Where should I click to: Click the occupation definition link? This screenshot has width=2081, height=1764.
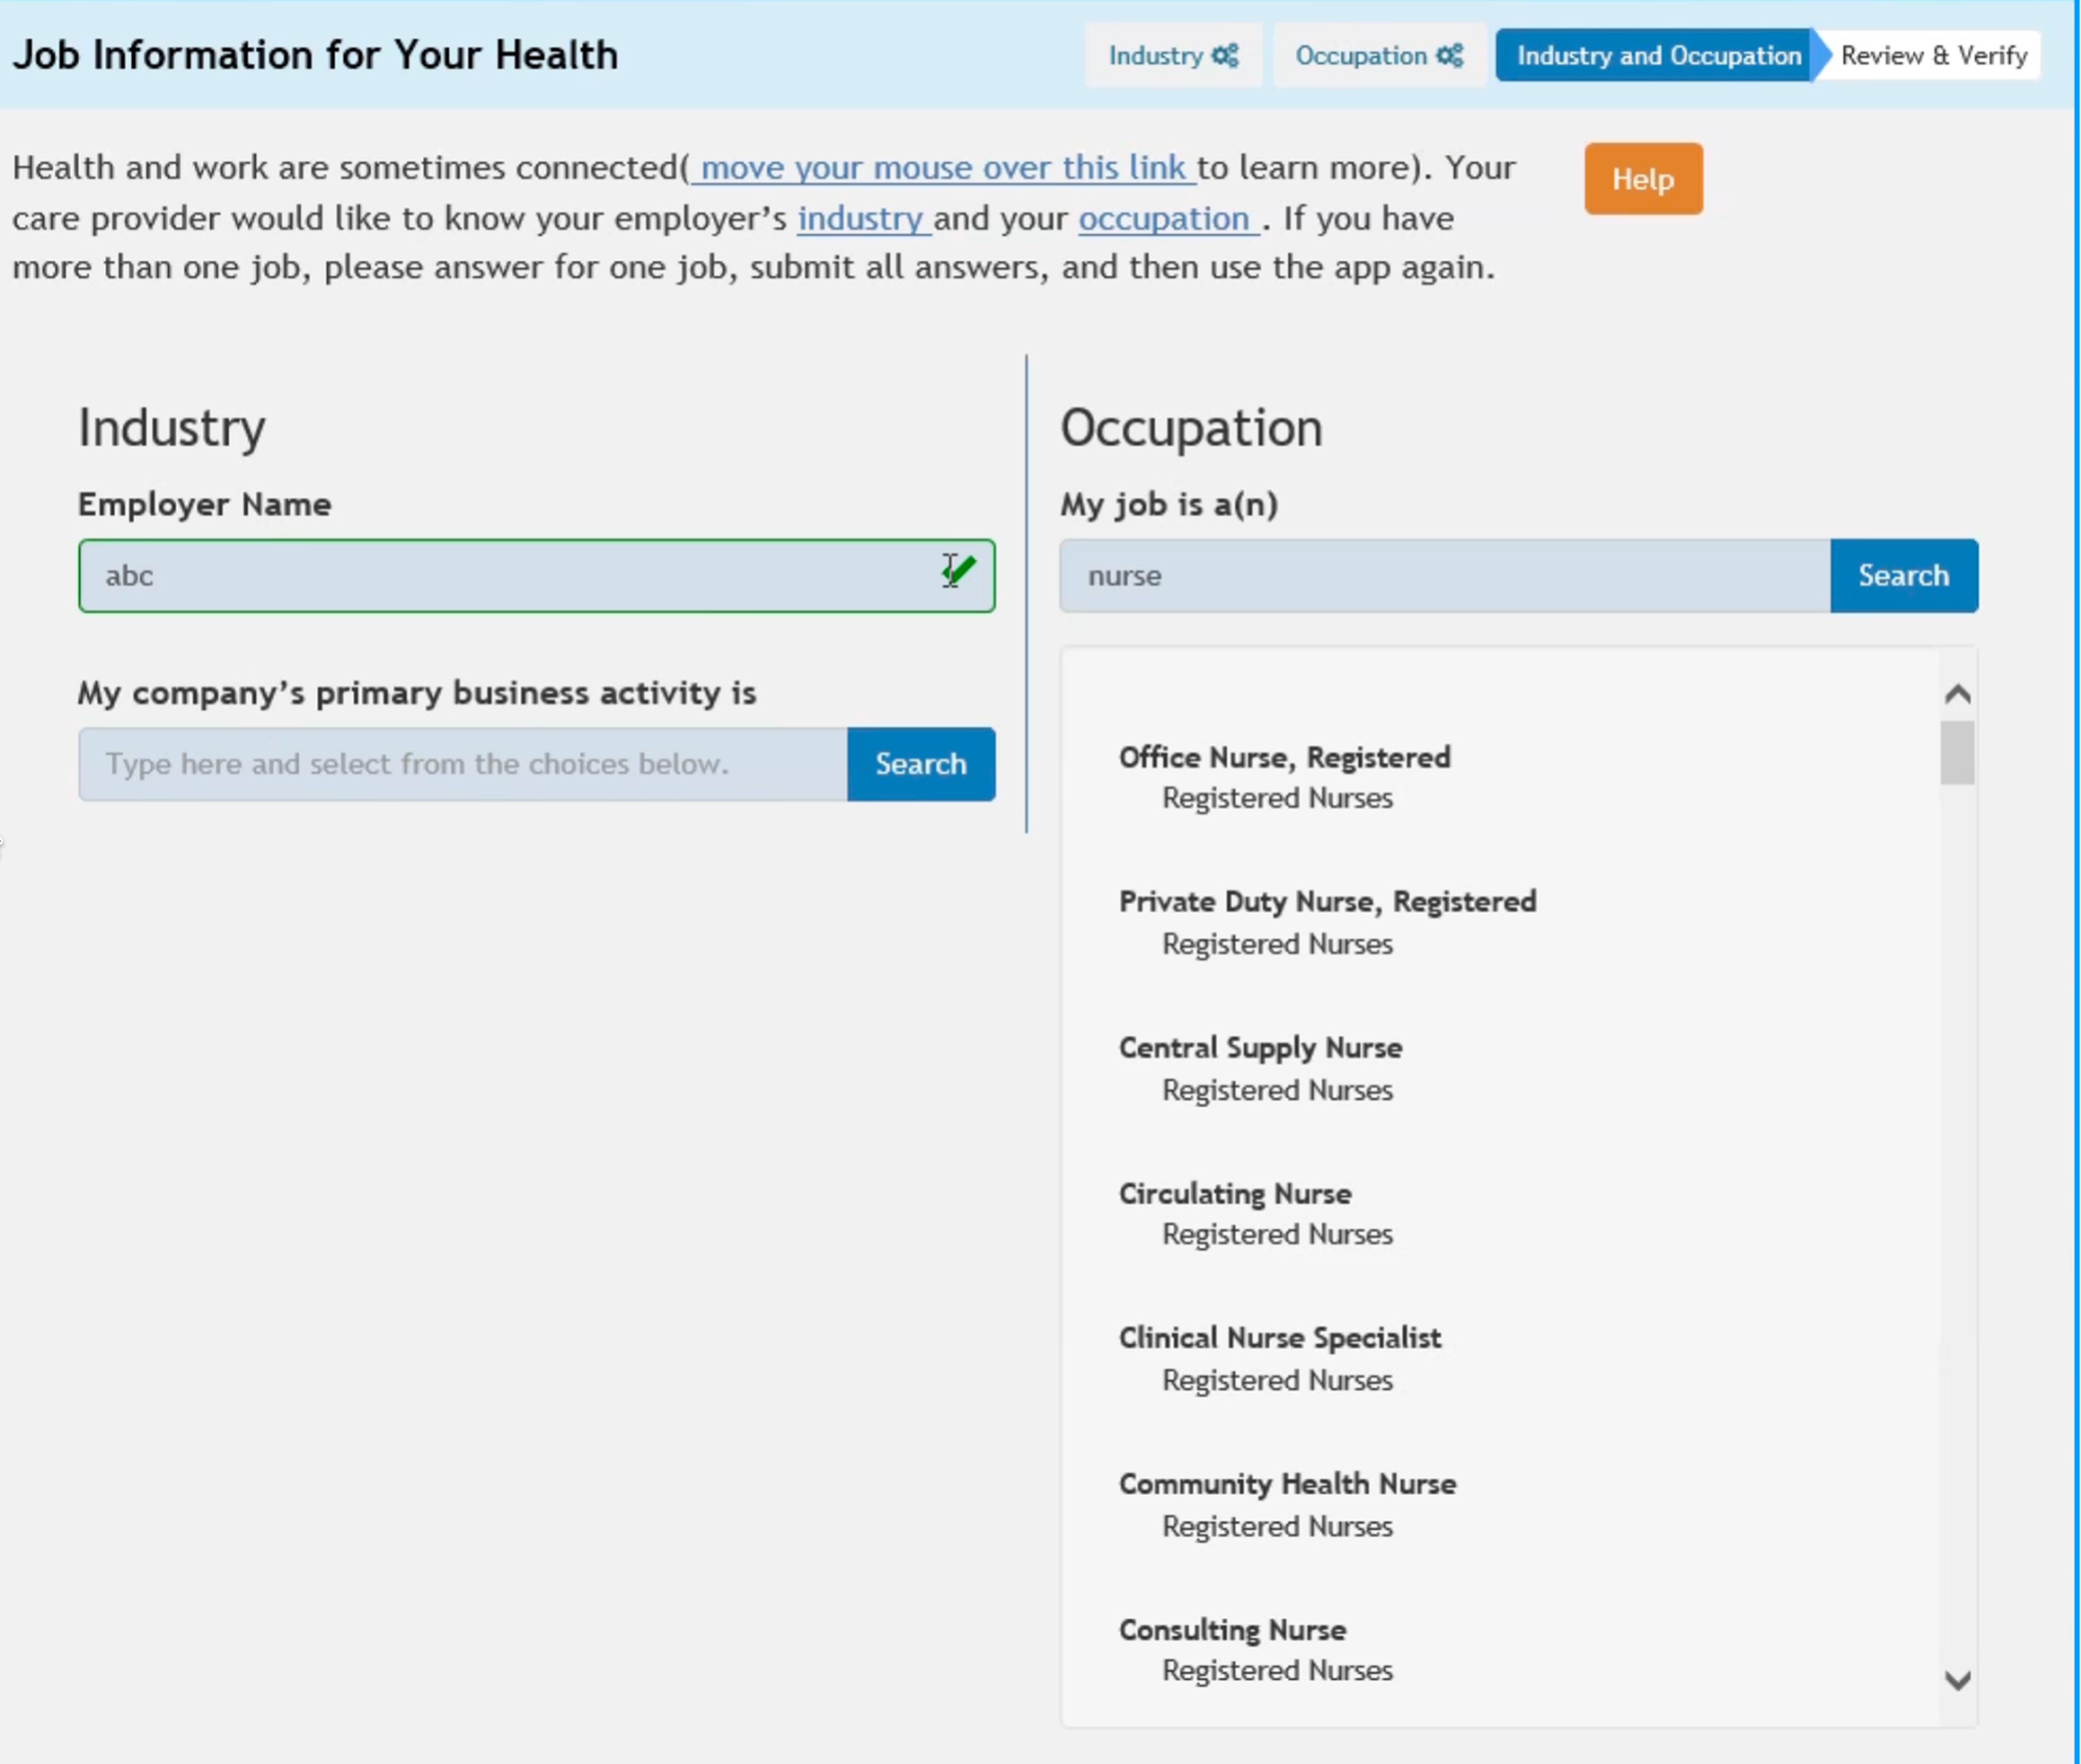(x=1168, y=218)
